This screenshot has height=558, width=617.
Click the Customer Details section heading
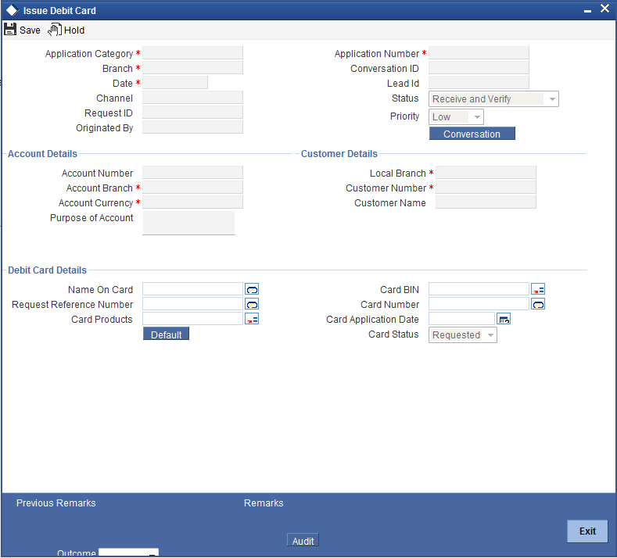click(x=339, y=154)
